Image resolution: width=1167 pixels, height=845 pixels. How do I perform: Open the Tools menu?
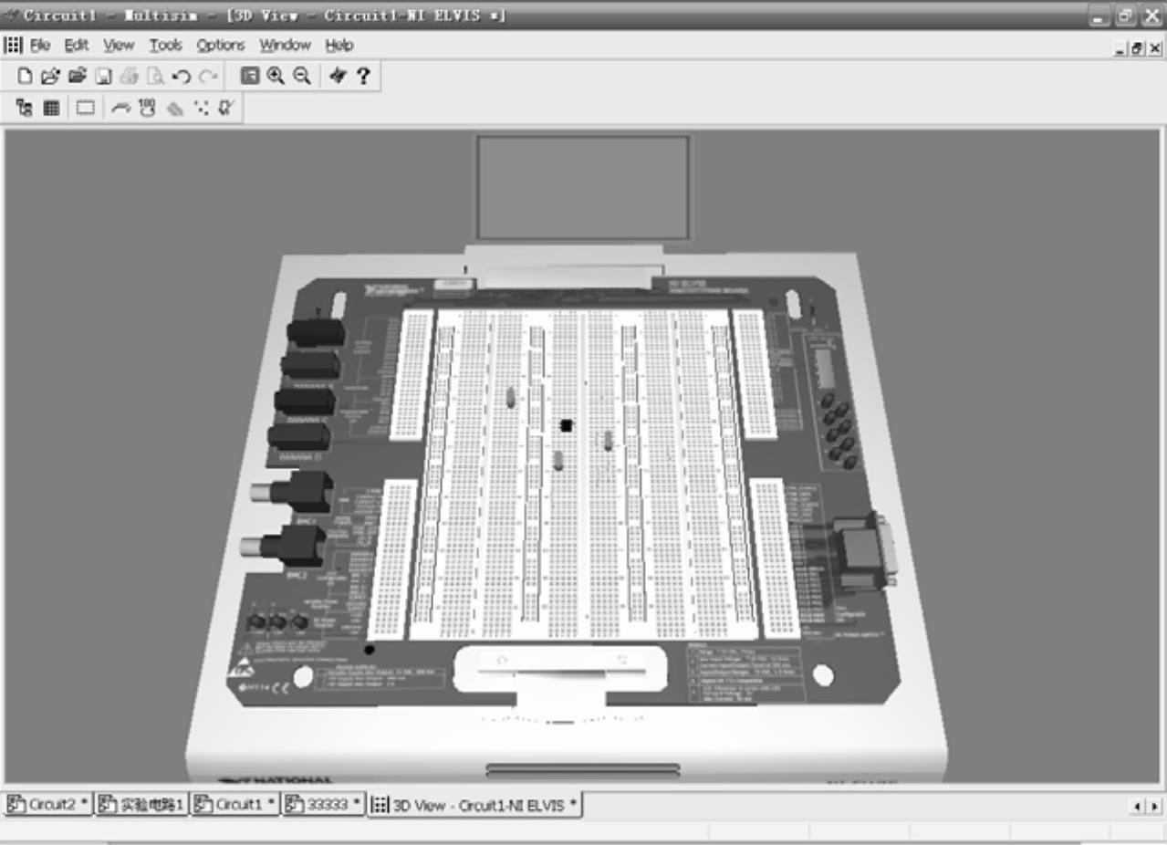pos(166,45)
